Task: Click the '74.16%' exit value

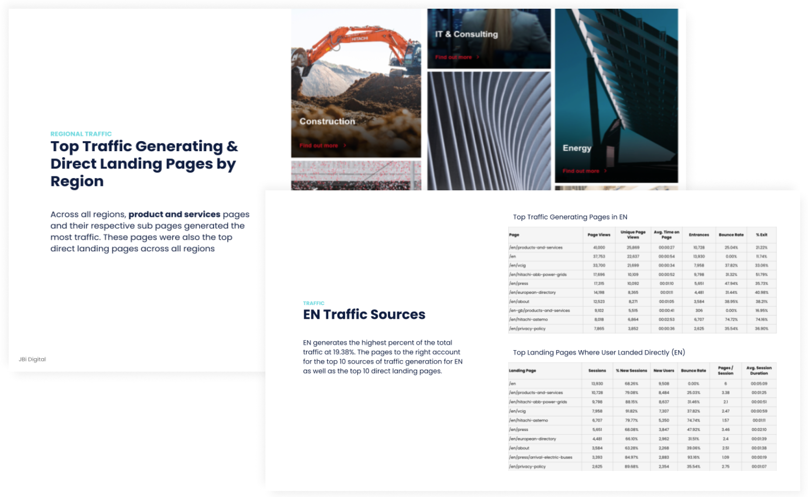Action: coord(761,319)
